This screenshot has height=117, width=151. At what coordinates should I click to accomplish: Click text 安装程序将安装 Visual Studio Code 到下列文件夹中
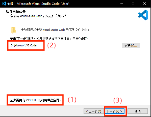(x=55, y=30)
